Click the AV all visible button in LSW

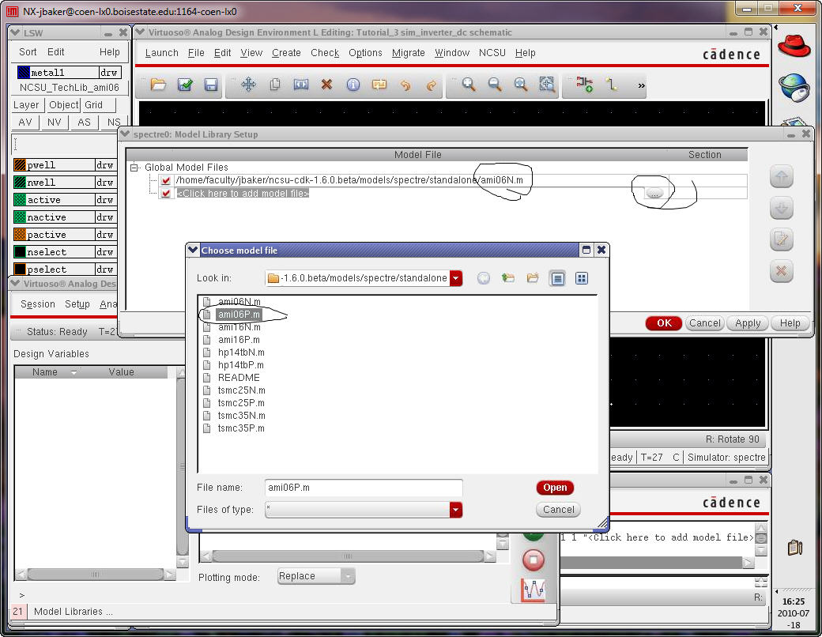(25, 122)
